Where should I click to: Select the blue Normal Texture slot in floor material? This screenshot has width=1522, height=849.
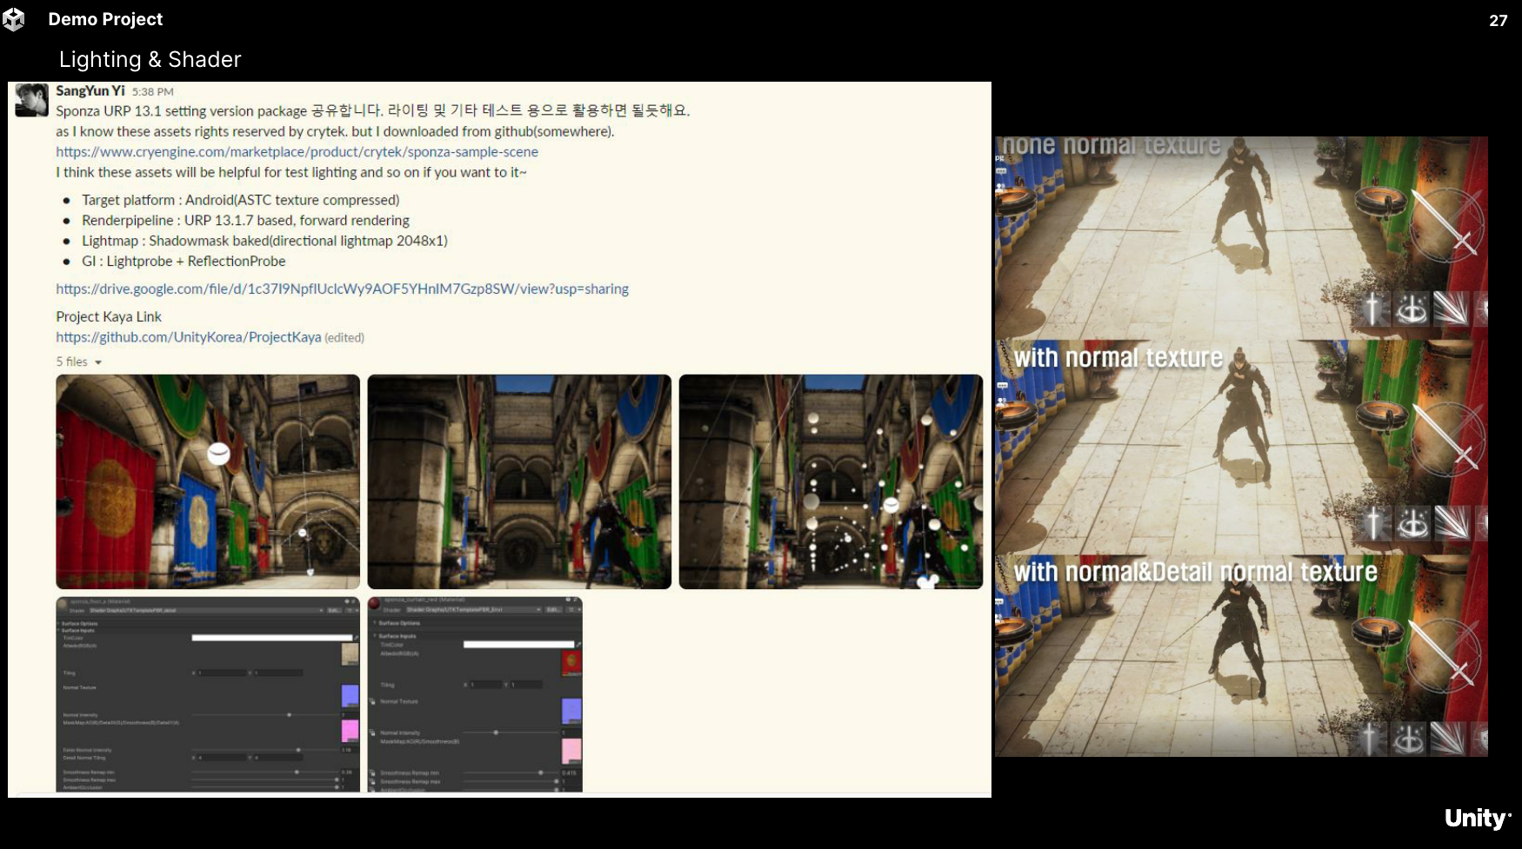[x=350, y=696]
